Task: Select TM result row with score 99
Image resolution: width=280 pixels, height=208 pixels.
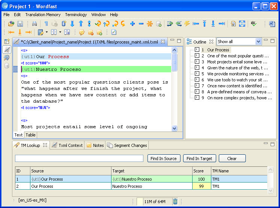Action: point(141,186)
